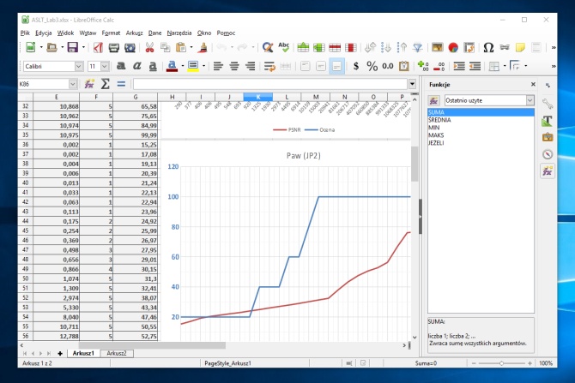Toggle italic text formatting
The image size is (575, 383).
pyautogui.click(x=137, y=65)
